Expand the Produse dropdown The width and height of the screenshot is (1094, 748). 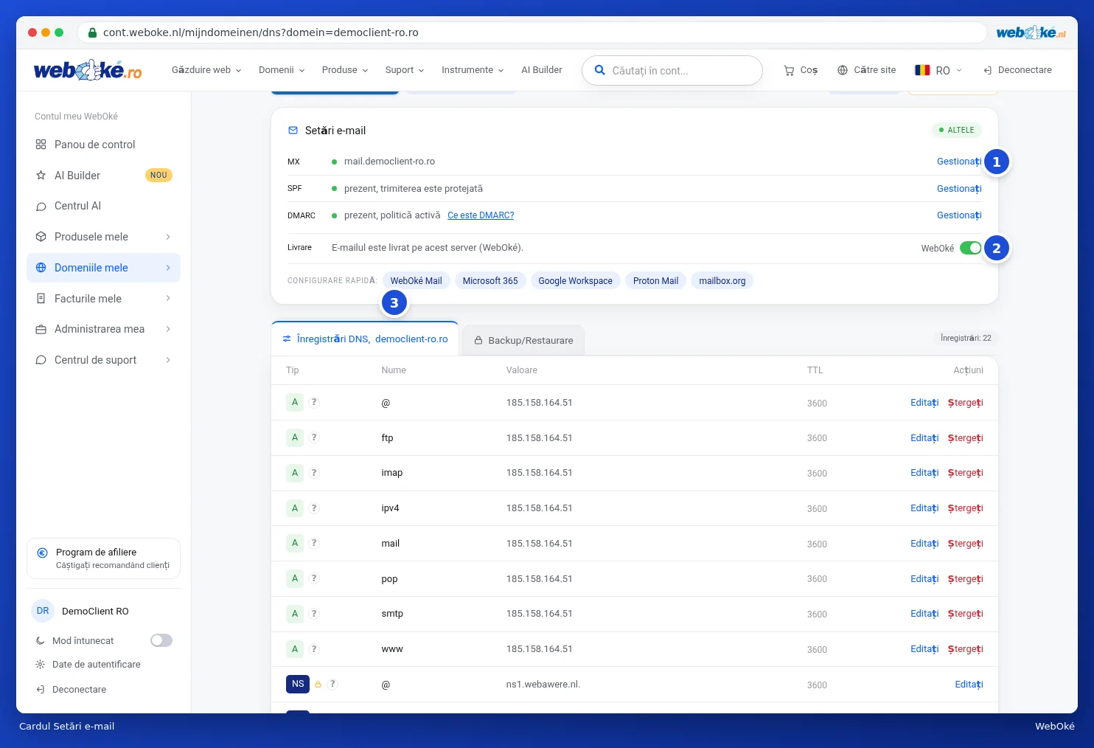[x=345, y=70]
